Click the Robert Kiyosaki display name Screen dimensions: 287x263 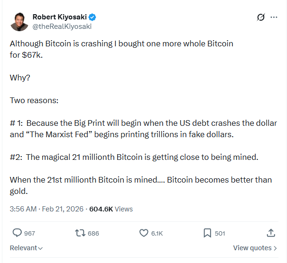[59, 17]
